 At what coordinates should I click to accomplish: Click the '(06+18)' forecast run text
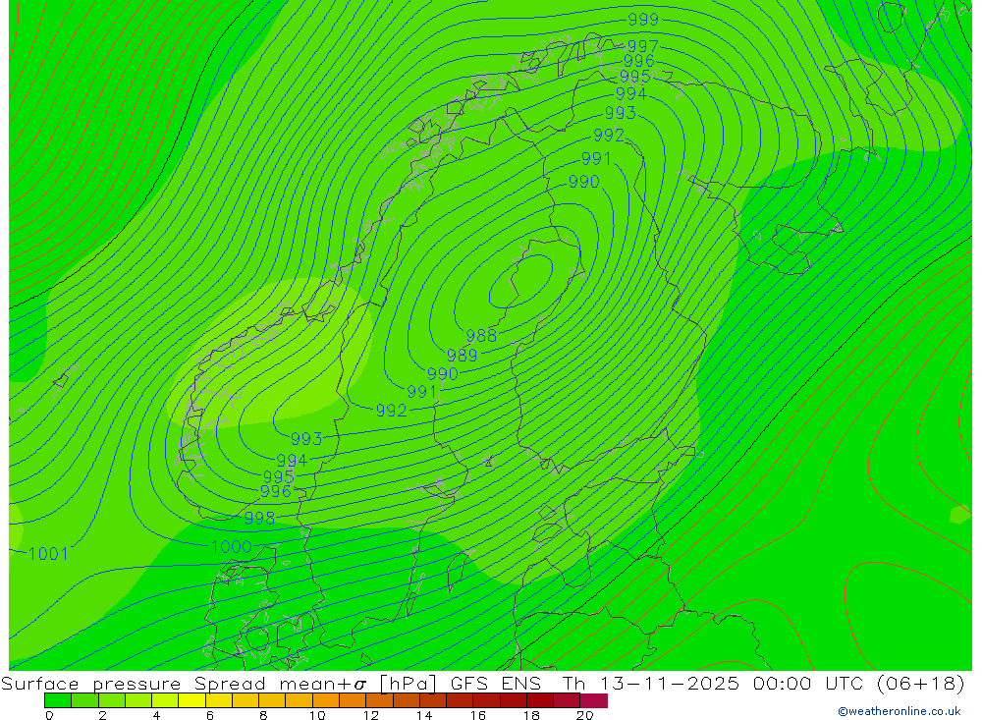click(x=921, y=683)
